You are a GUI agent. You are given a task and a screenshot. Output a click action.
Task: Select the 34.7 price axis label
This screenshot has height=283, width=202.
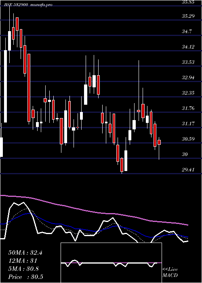(x=187, y=32)
